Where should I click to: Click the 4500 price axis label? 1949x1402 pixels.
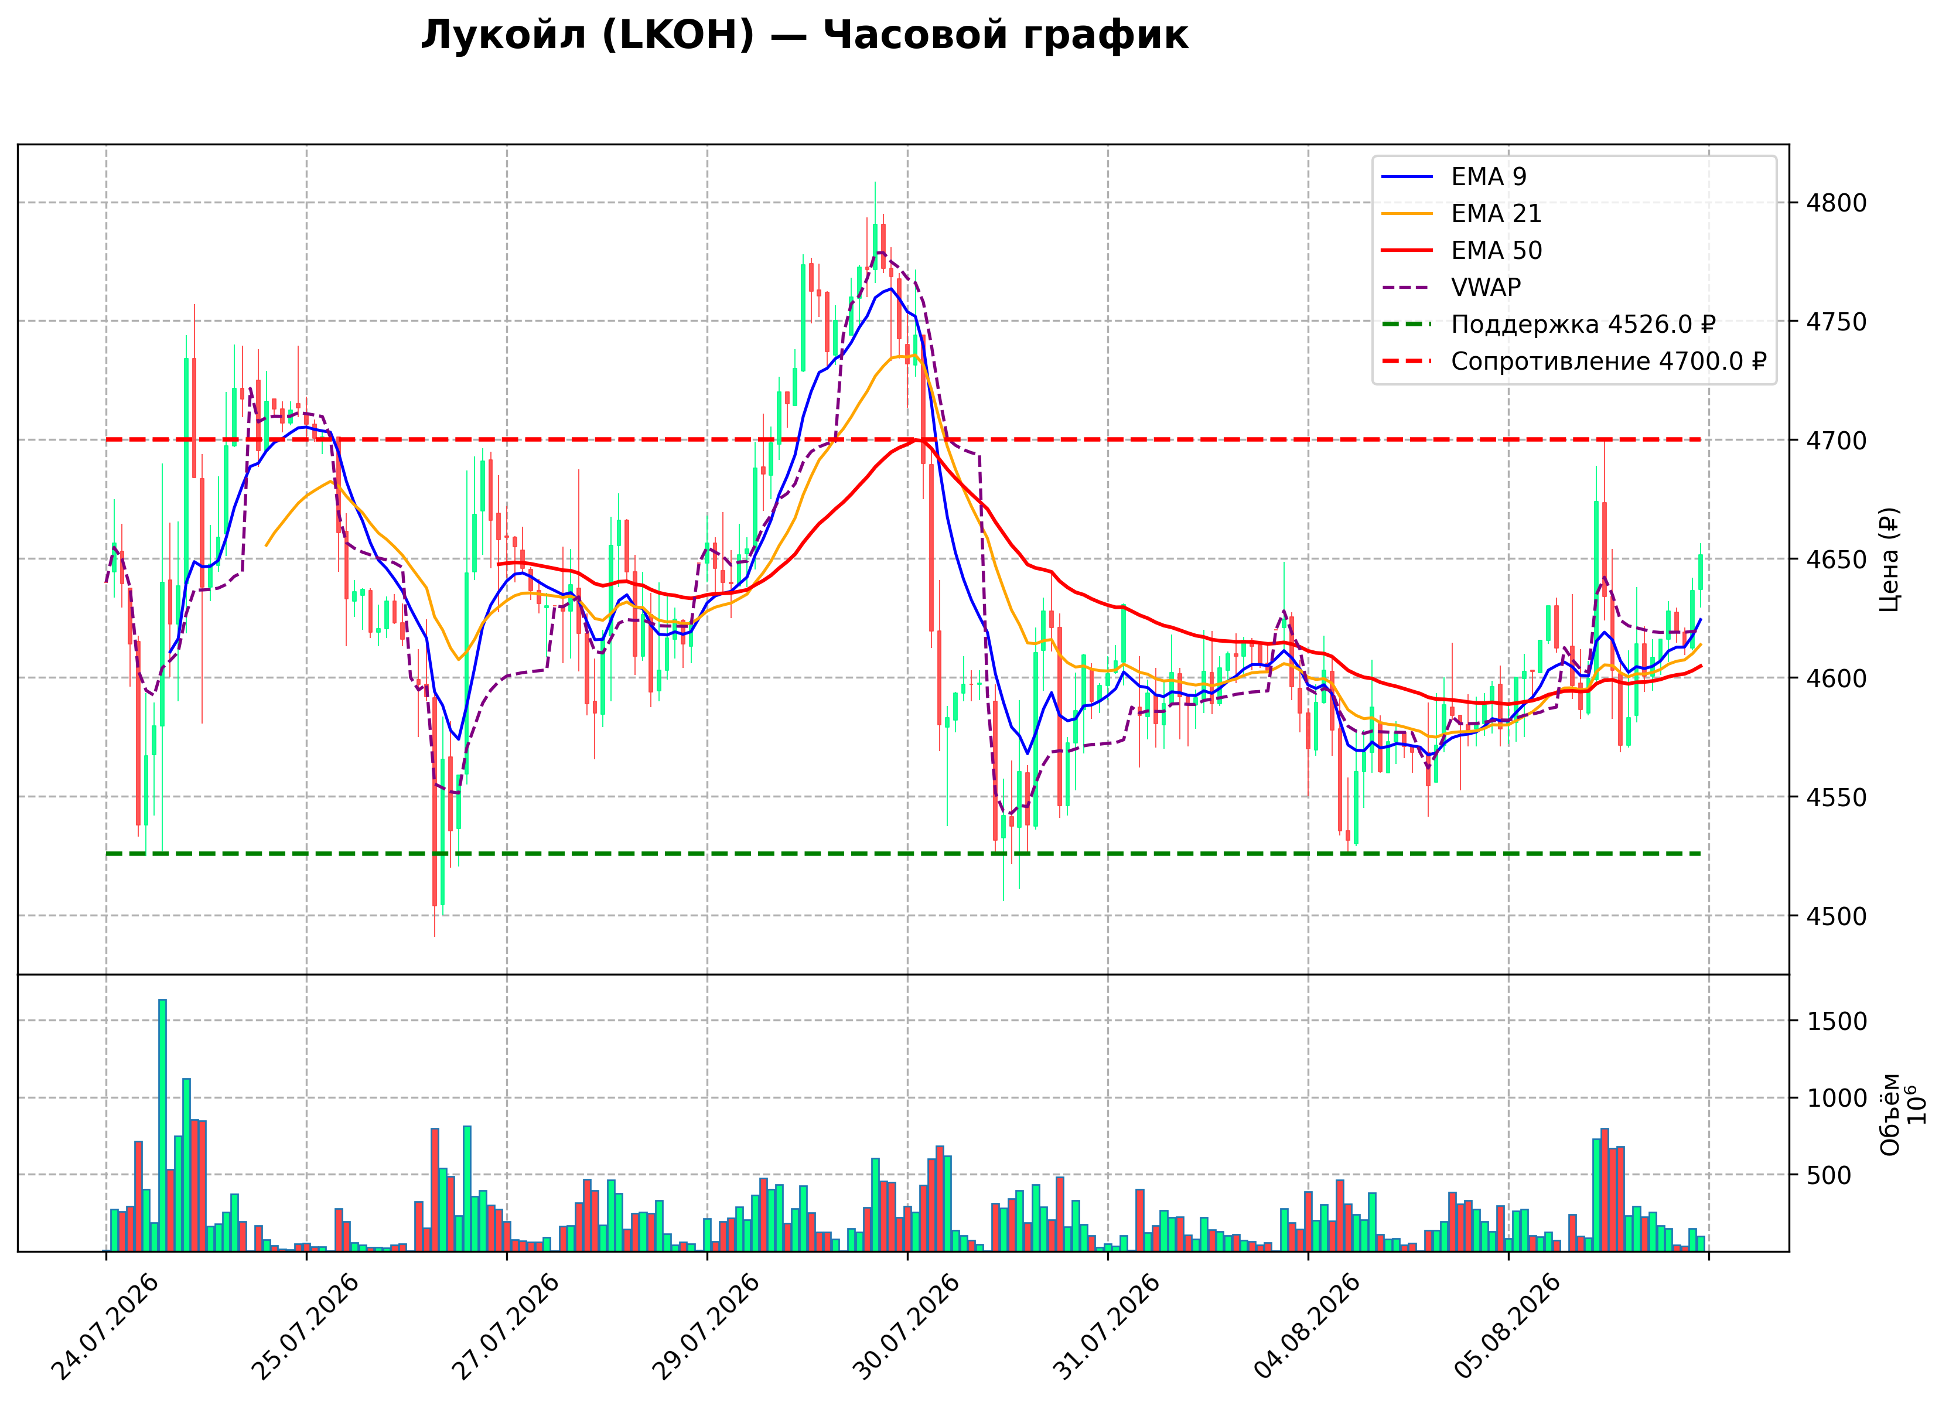point(1837,916)
